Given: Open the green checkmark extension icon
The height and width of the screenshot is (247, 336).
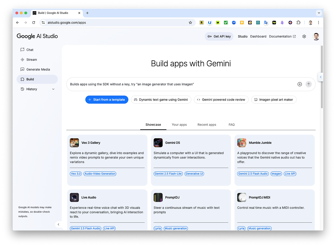Looking at the screenshot, I should (226, 23).
